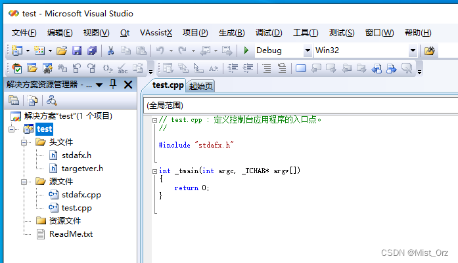Click the Decrease Indent icon
The height and width of the screenshot is (263, 458).
(x=233, y=68)
